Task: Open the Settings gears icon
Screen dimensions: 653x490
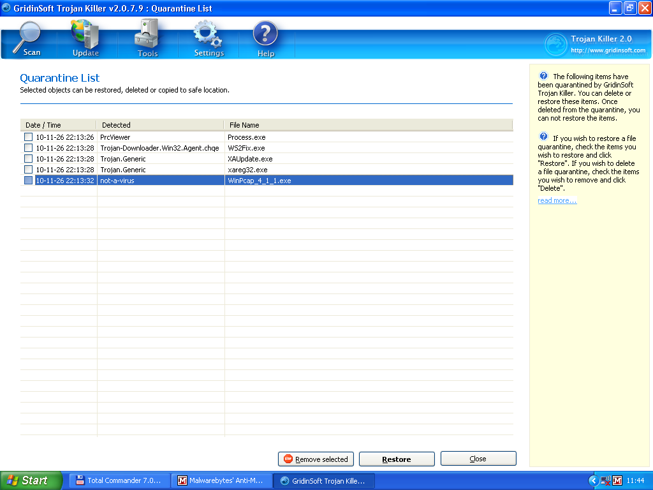Action: pyautogui.click(x=209, y=38)
